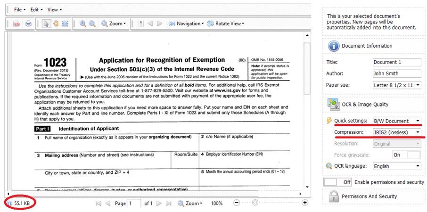Click the zoom in magnifier icon
This screenshot has width=427, height=212.
click(x=83, y=24)
